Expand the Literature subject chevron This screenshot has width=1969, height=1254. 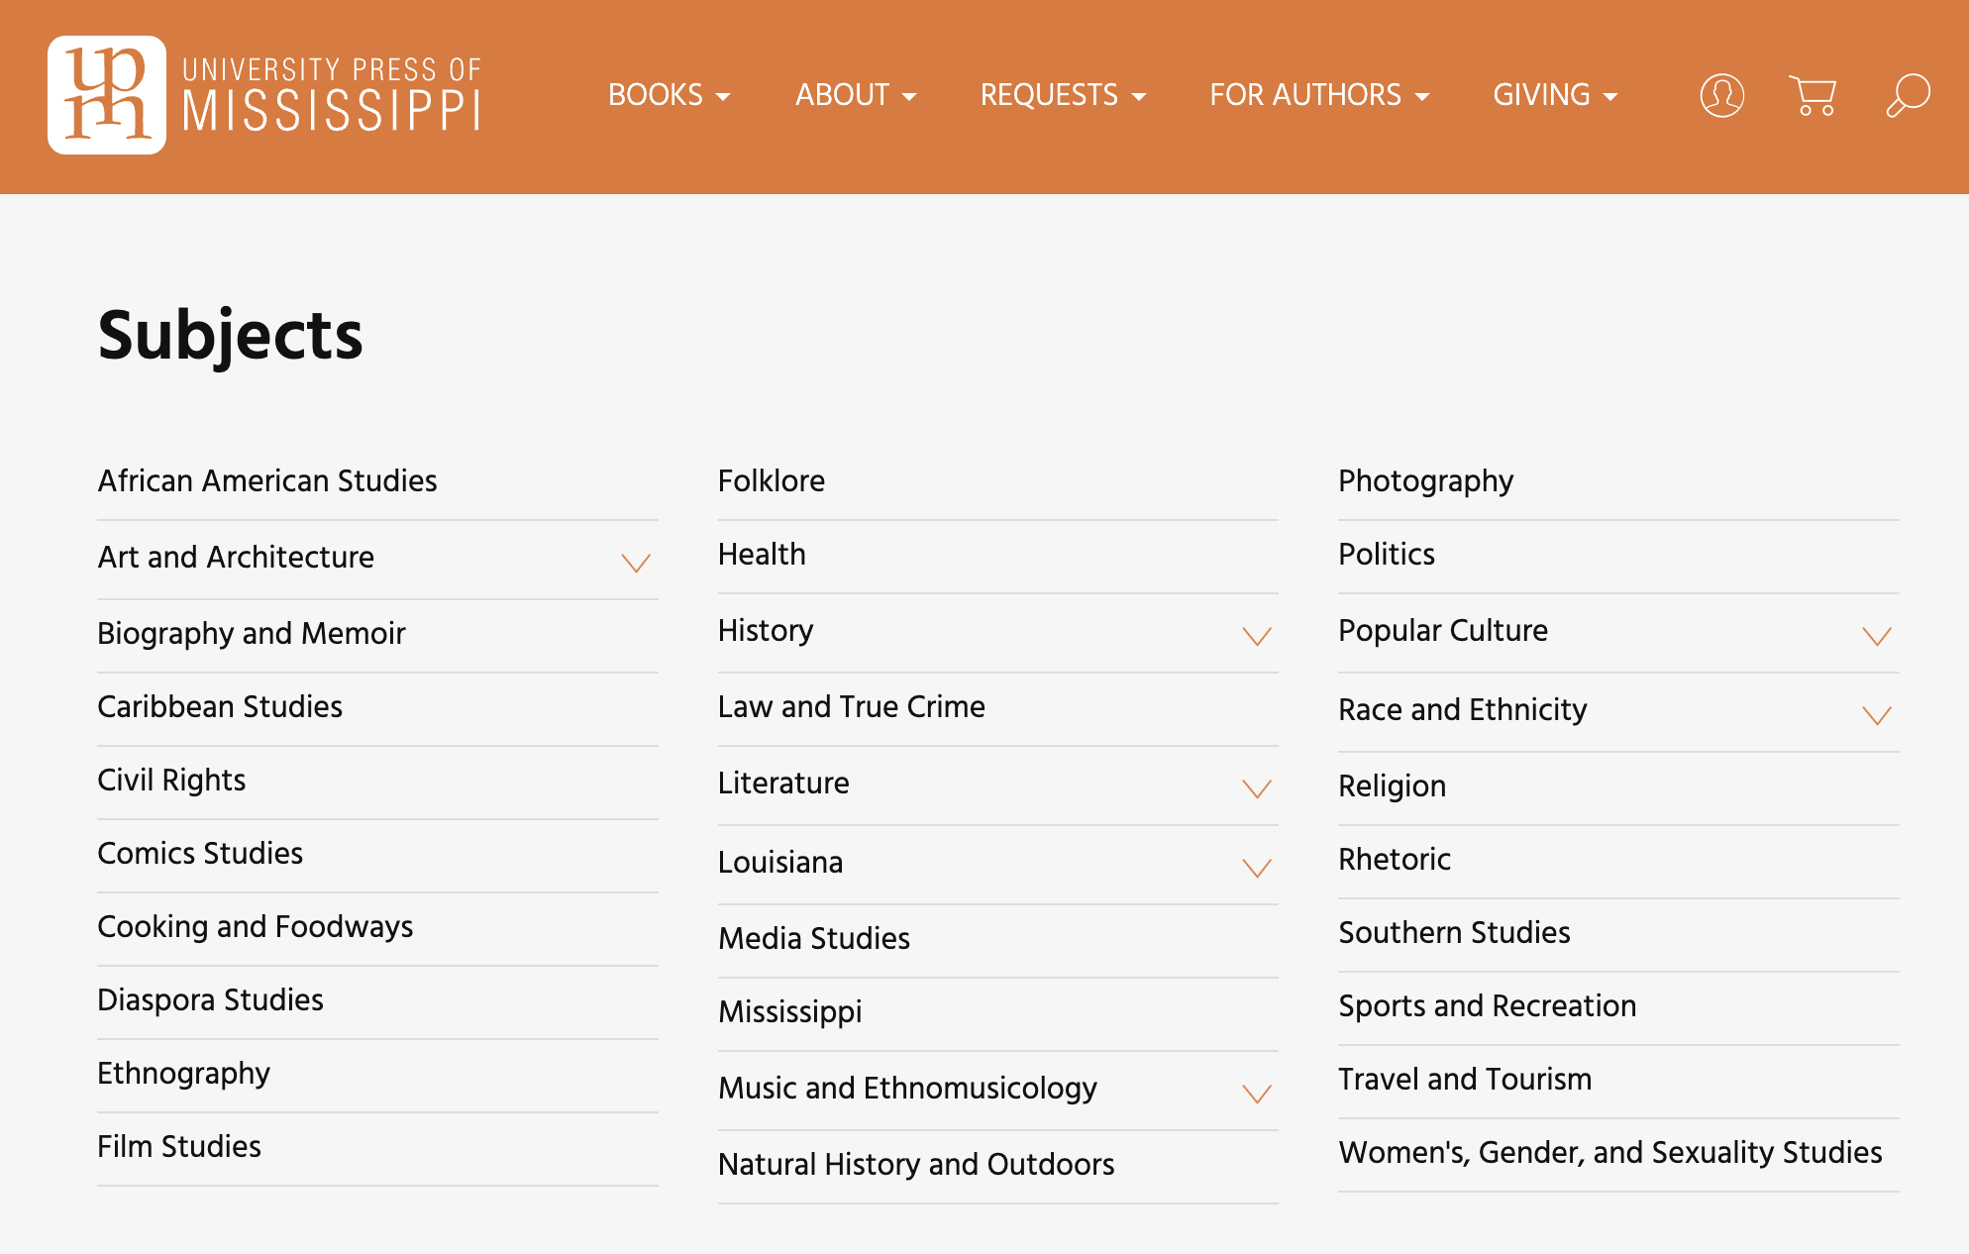[1256, 789]
